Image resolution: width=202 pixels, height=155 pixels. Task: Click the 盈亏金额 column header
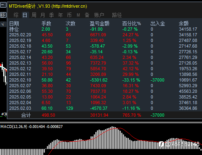(x=100, y=24)
